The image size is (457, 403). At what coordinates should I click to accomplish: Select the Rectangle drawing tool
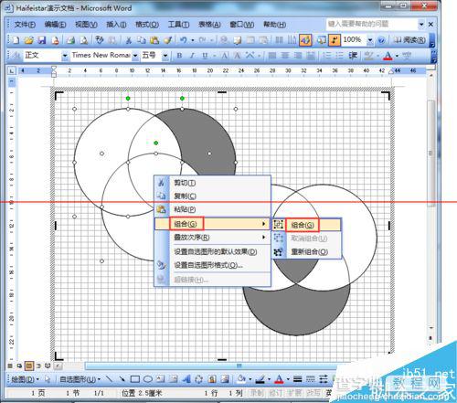coord(135,379)
